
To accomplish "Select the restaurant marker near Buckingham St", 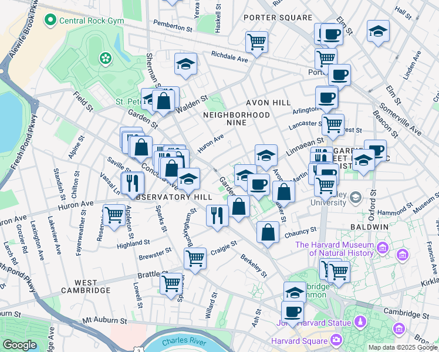I will tap(217, 216).
